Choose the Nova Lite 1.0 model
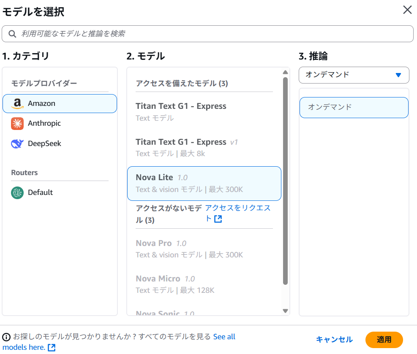This screenshot has height=354, width=417. coord(204,184)
